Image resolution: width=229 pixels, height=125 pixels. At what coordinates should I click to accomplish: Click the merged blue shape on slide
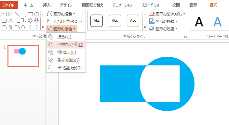(120, 84)
